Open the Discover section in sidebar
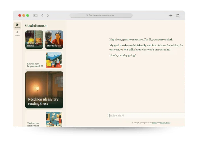This screenshot has height=142, width=199. [17, 26]
